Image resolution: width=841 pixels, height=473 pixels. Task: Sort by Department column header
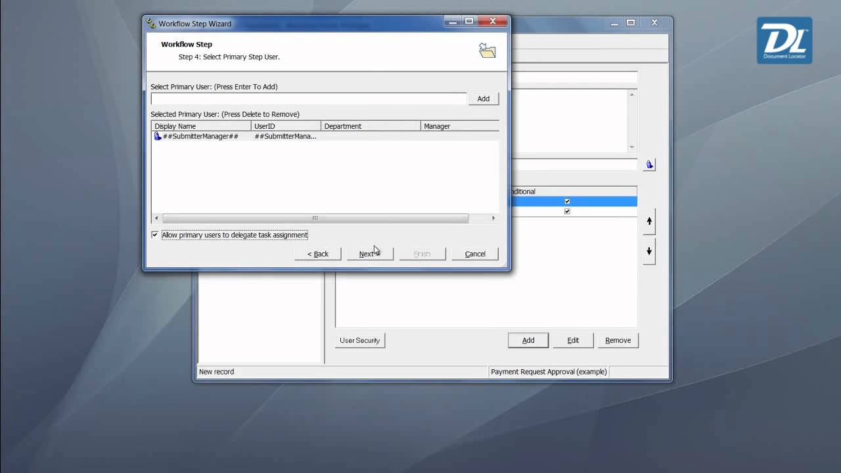click(371, 126)
